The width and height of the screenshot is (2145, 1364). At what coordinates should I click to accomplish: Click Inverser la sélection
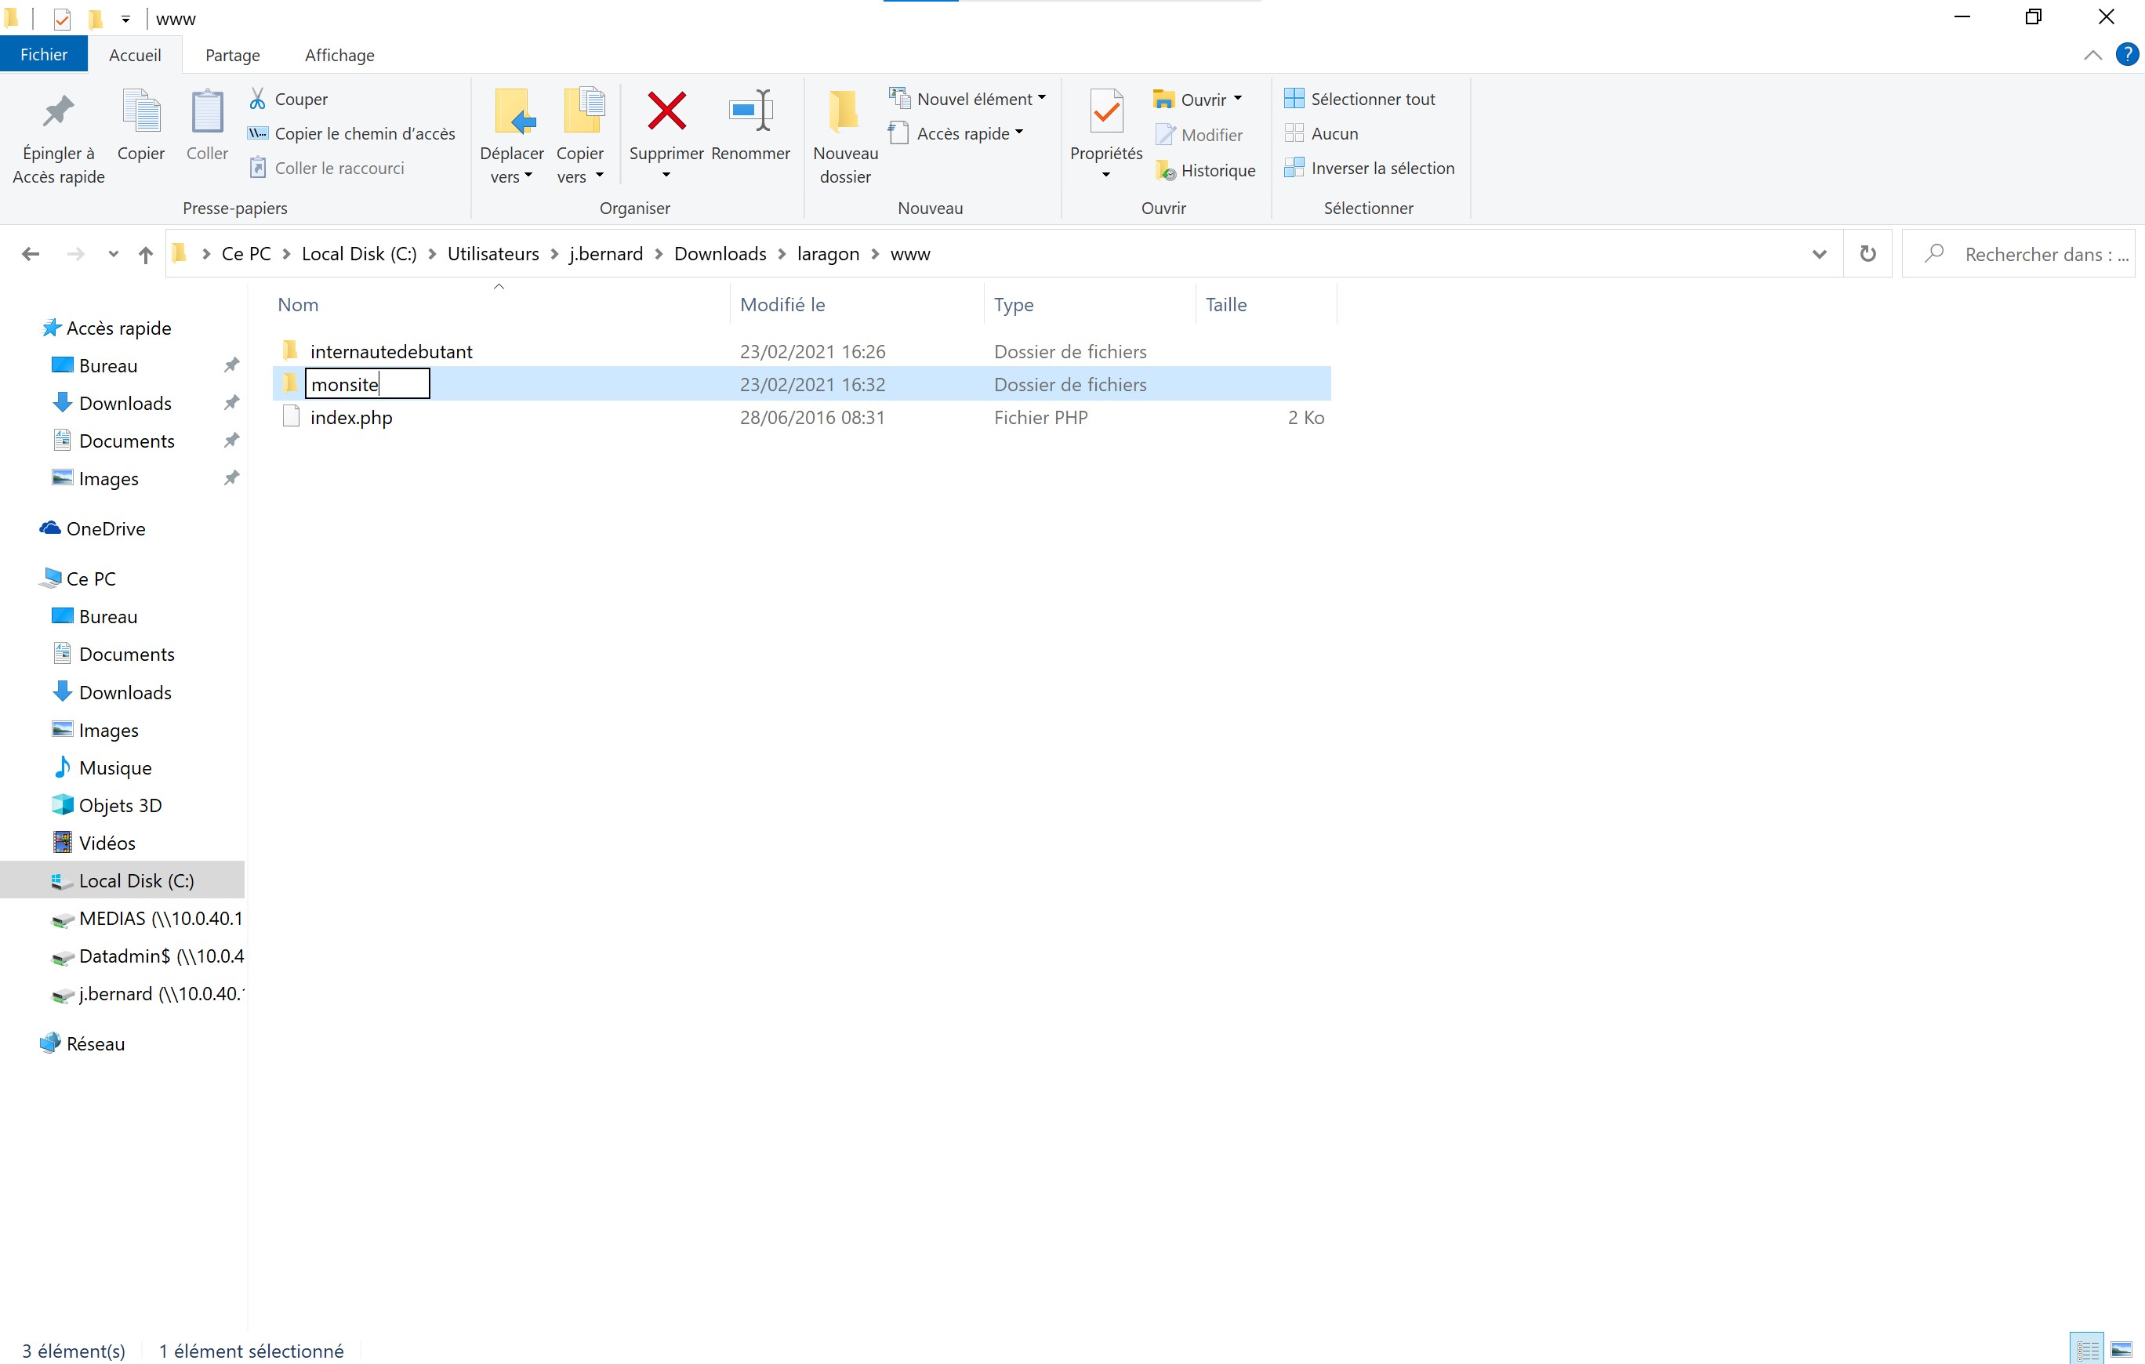point(1369,169)
